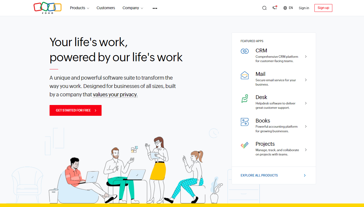364x207 pixels.
Task: Click the Explore All Products arrow
Action: pos(305,175)
